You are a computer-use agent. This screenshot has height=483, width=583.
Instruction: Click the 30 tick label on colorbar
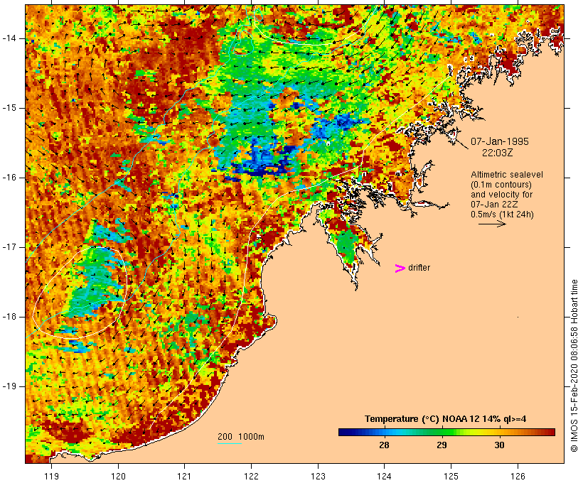(x=499, y=445)
